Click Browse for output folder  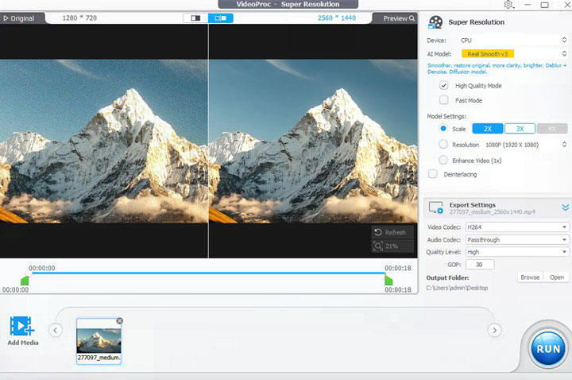tap(530, 277)
